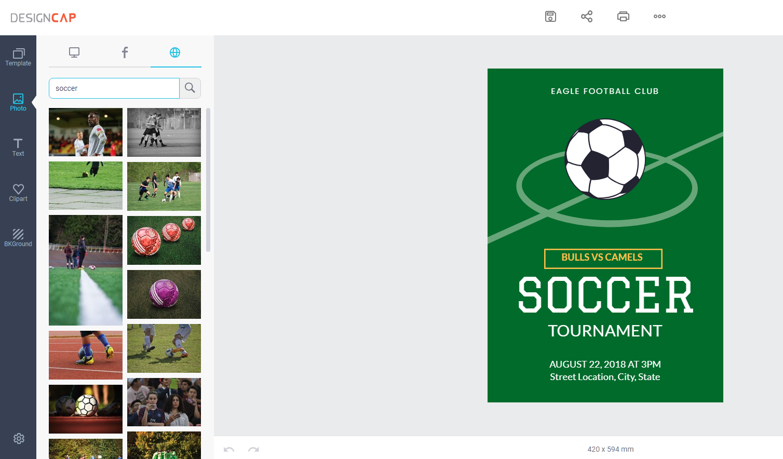The width and height of the screenshot is (783, 459).
Task: Select the soccer ball graphic on poster
Action: 605,159
